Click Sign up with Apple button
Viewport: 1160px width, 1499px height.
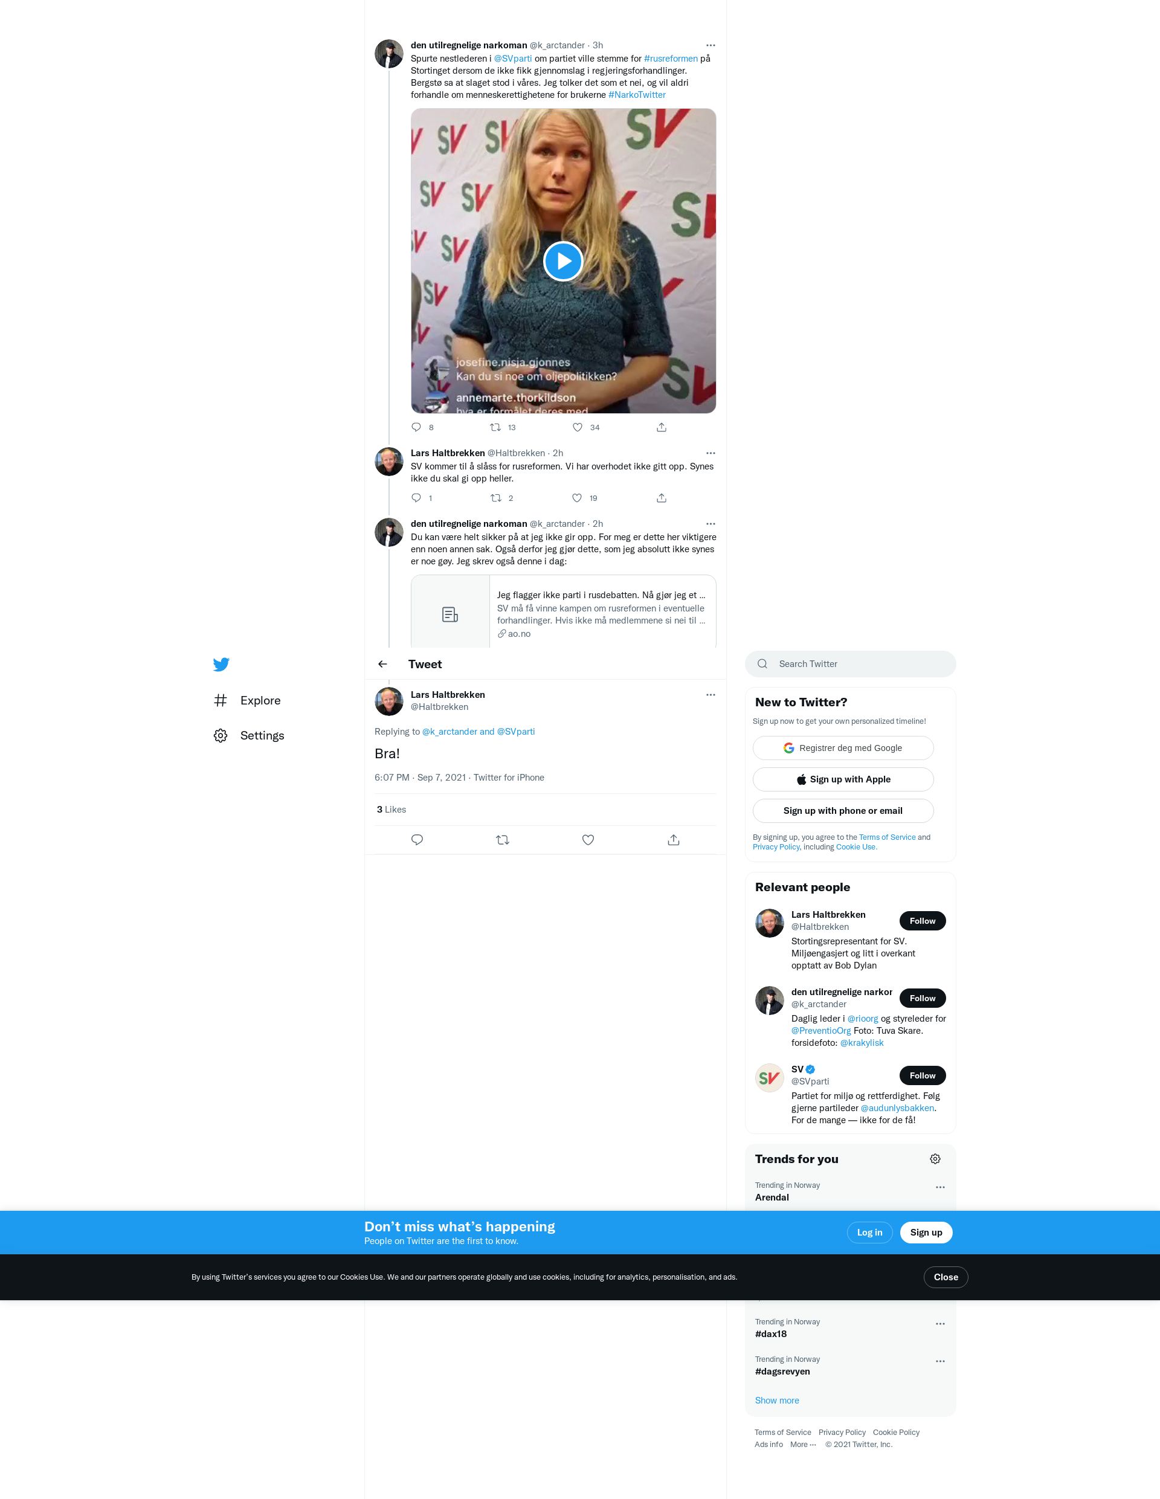tap(843, 779)
